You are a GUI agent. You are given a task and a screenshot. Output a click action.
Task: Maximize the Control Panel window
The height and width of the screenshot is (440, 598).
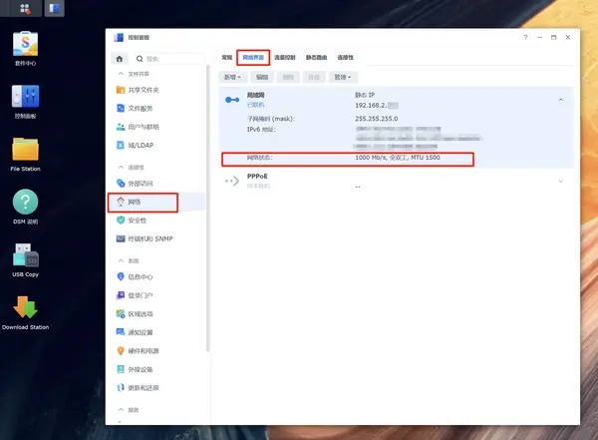coord(554,38)
